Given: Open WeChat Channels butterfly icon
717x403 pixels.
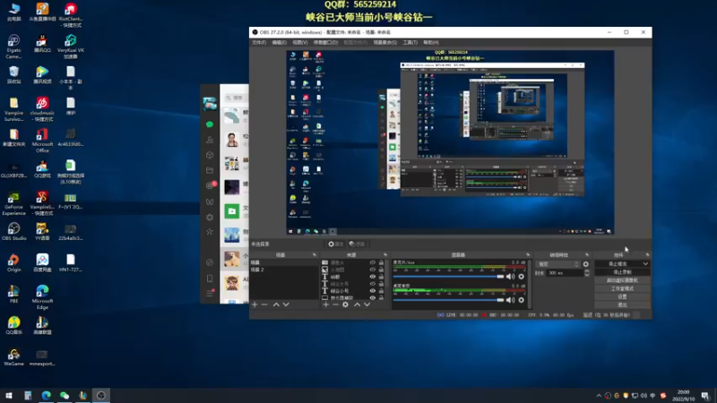Looking at the screenshot, I should [210, 201].
